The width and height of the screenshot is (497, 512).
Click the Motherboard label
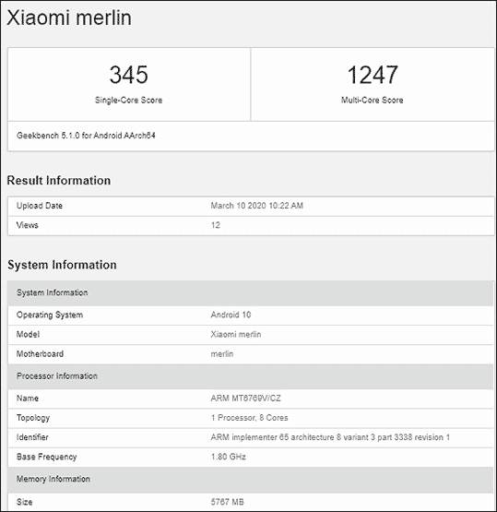click(40, 354)
